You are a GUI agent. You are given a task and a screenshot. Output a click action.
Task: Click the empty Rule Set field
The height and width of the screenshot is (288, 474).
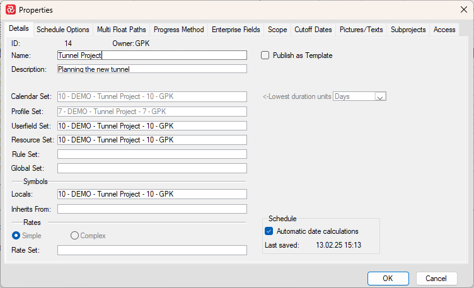point(152,154)
